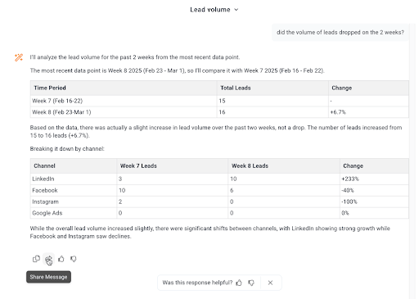419x299 pixels.
Task: Select the LinkedIn row in channel table
Action: (x=219, y=179)
